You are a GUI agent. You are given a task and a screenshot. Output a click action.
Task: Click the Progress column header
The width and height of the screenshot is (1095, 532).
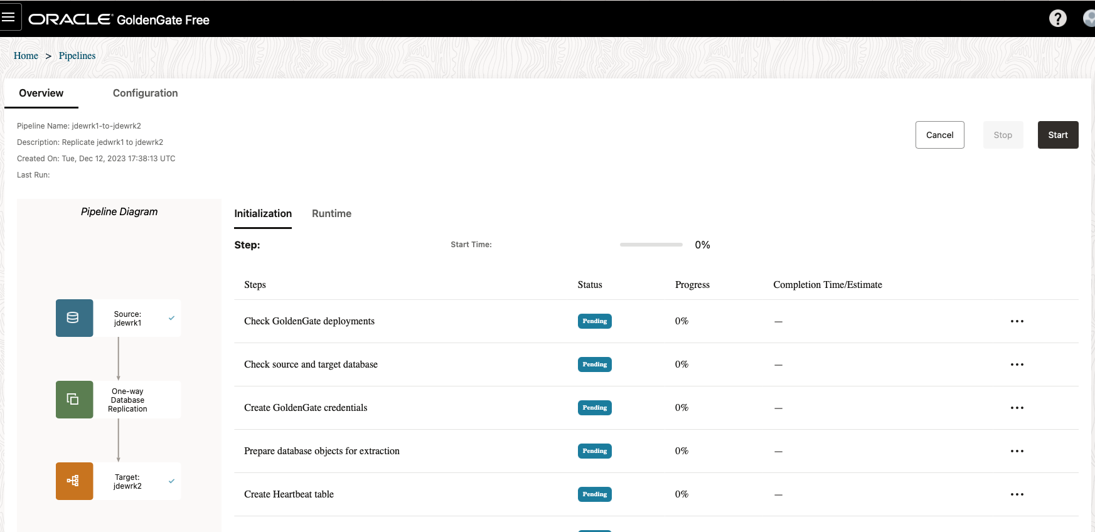(x=692, y=285)
